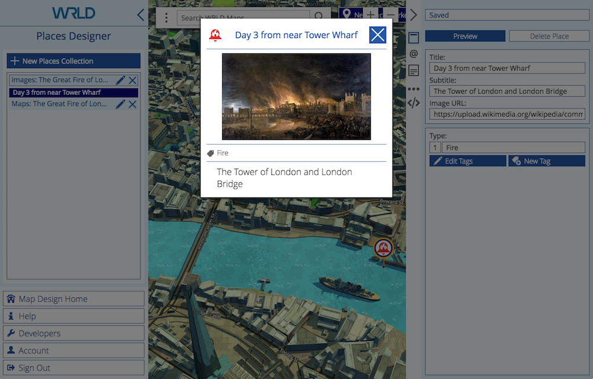
Task: Click the magnifier search icon
Action: [319, 17]
